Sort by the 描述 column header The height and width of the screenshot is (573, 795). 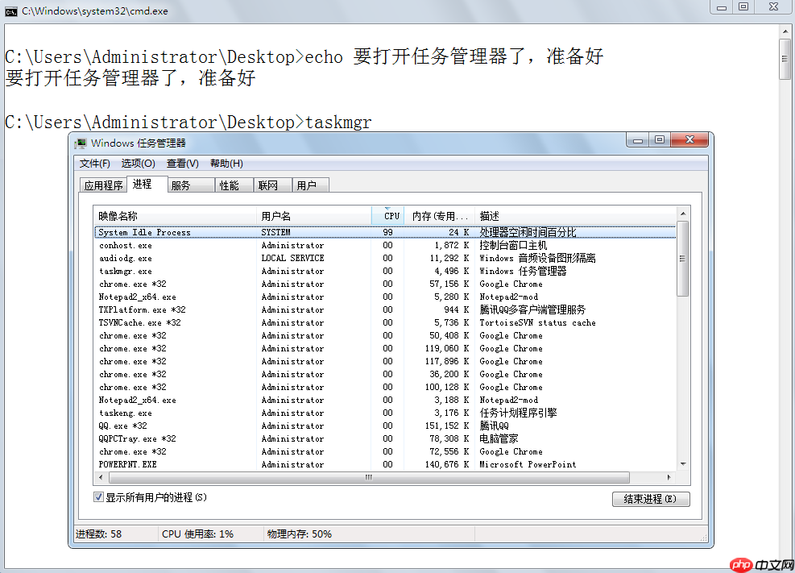(x=575, y=216)
